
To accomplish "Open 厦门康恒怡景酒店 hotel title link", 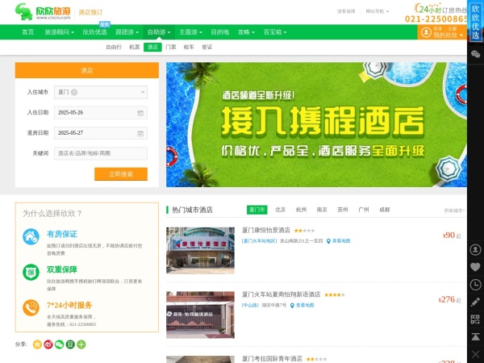I will click(x=266, y=230).
